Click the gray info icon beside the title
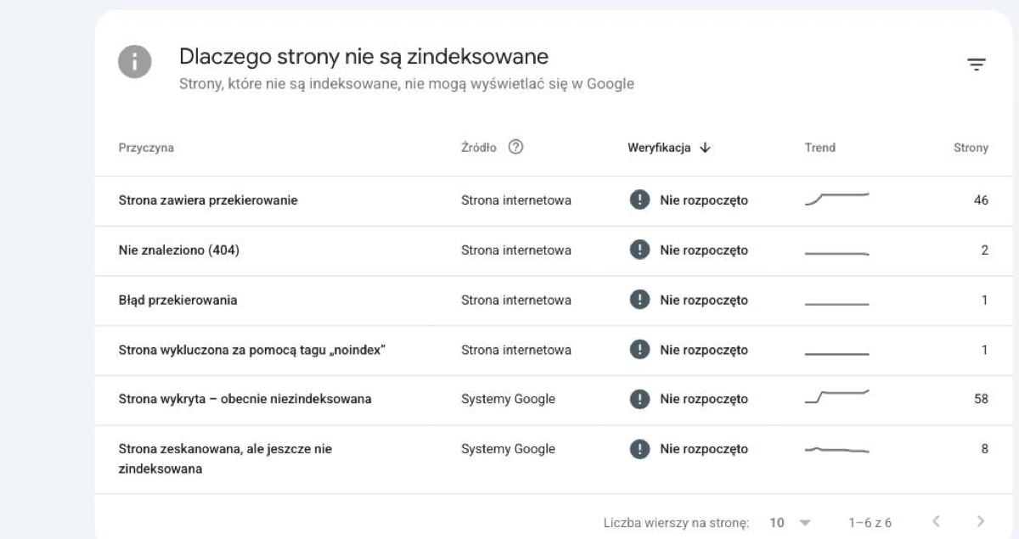 (135, 64)
